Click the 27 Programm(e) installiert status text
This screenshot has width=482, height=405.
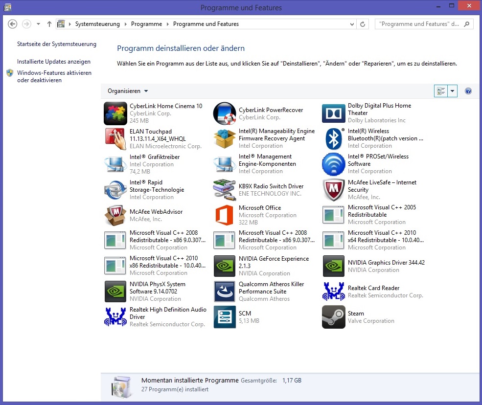pyautogui.click(x=175, y=389)
